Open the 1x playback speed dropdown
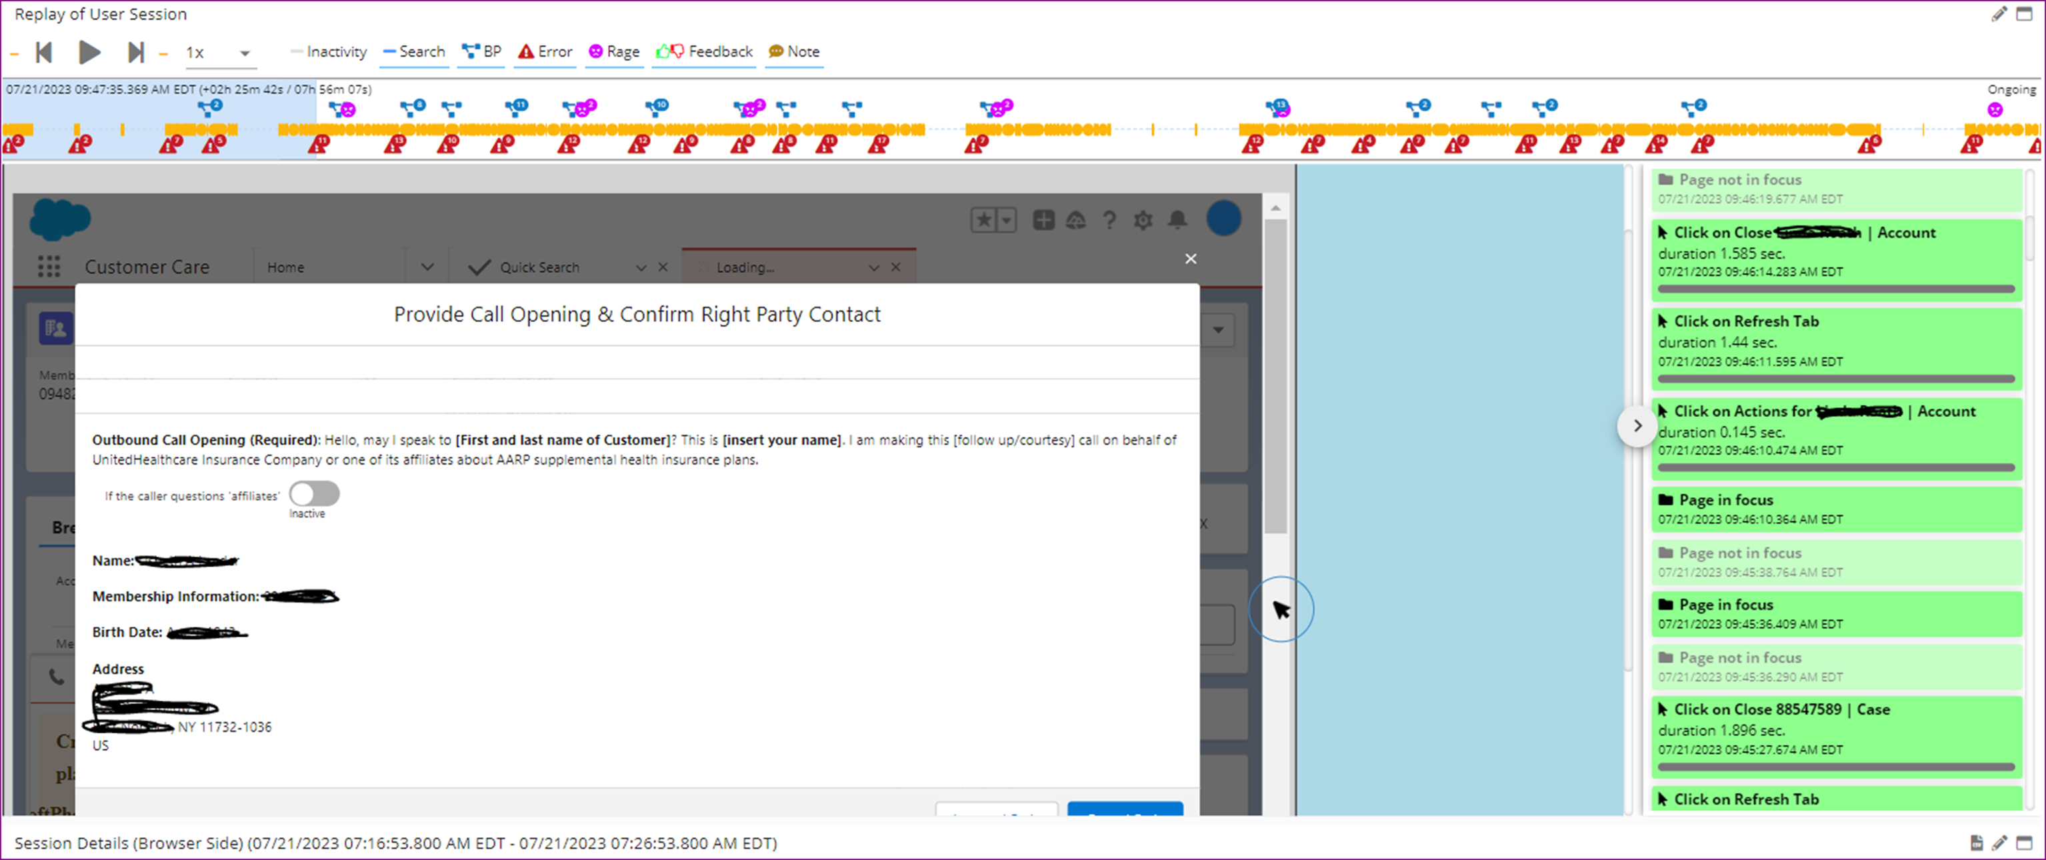 245,53
